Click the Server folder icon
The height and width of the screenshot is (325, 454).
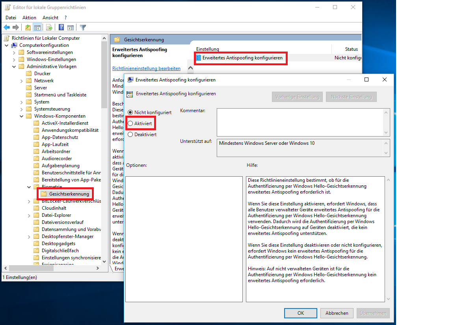click(29, 88)
